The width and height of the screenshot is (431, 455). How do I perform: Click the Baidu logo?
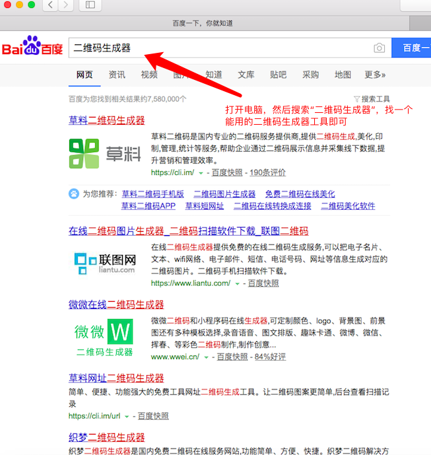click(32, 46)
